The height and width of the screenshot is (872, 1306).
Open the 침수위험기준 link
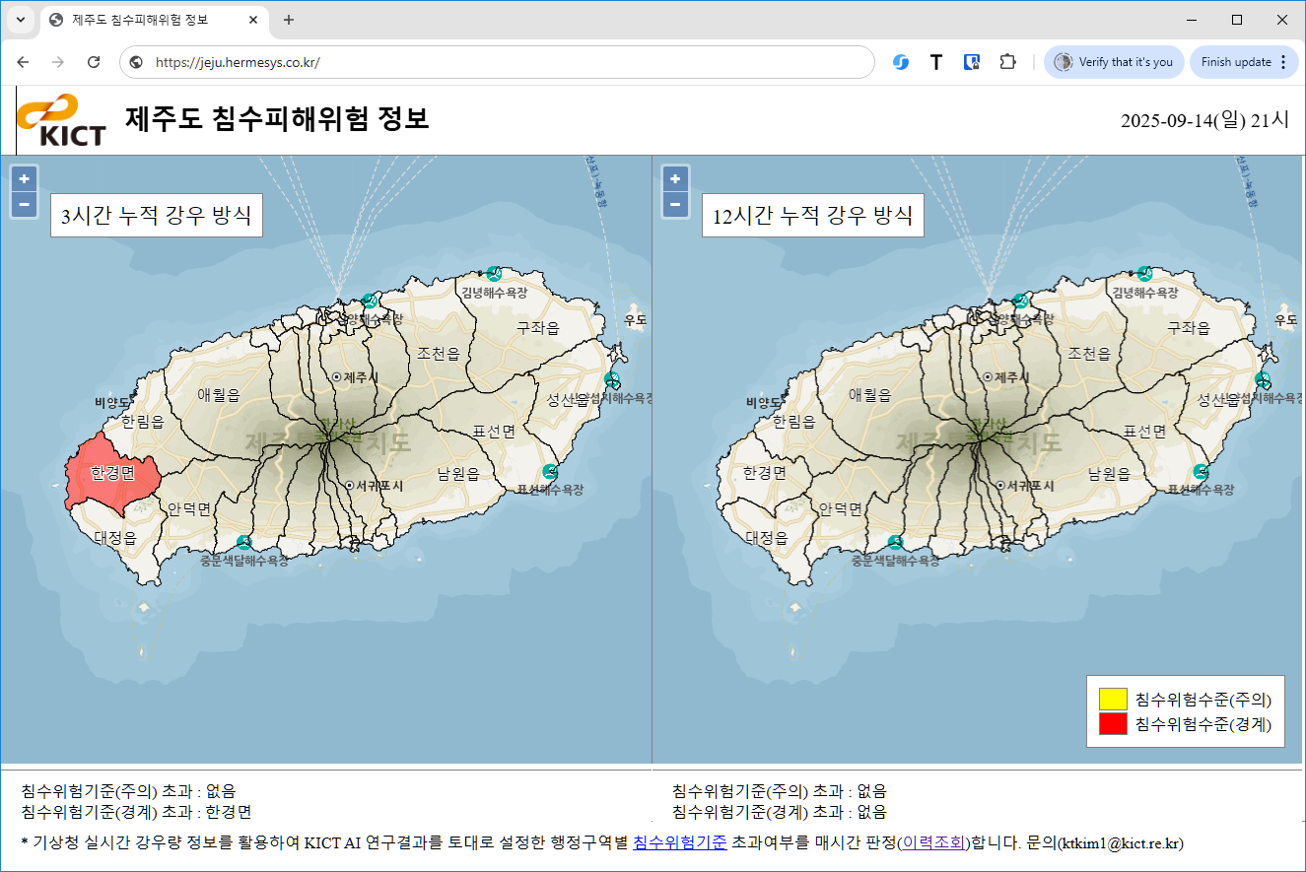coord(679,842)
